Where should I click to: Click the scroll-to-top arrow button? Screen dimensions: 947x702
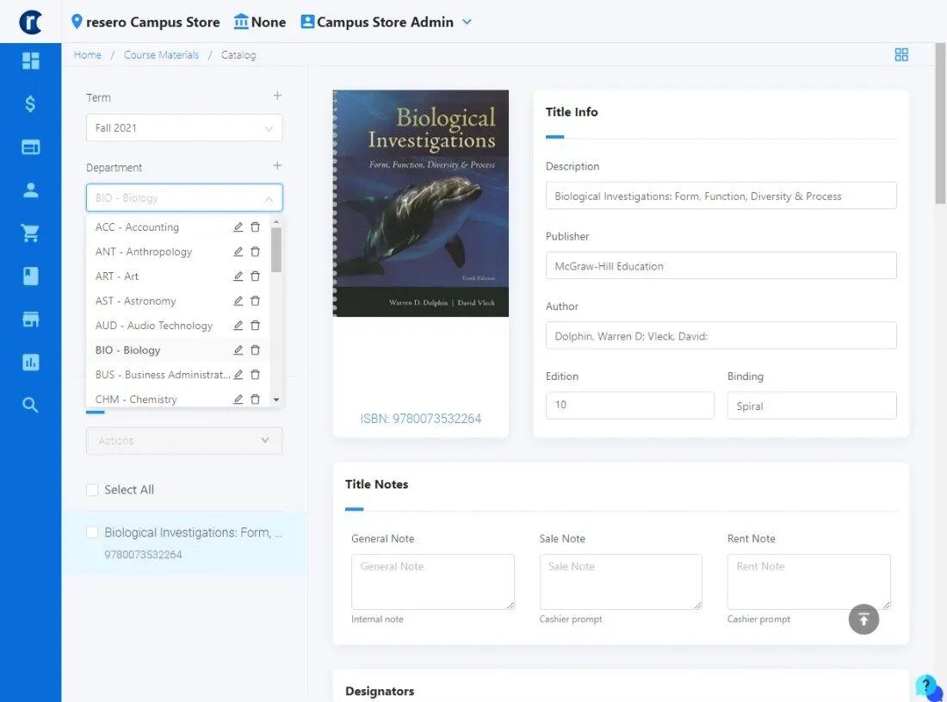(863, 619)
